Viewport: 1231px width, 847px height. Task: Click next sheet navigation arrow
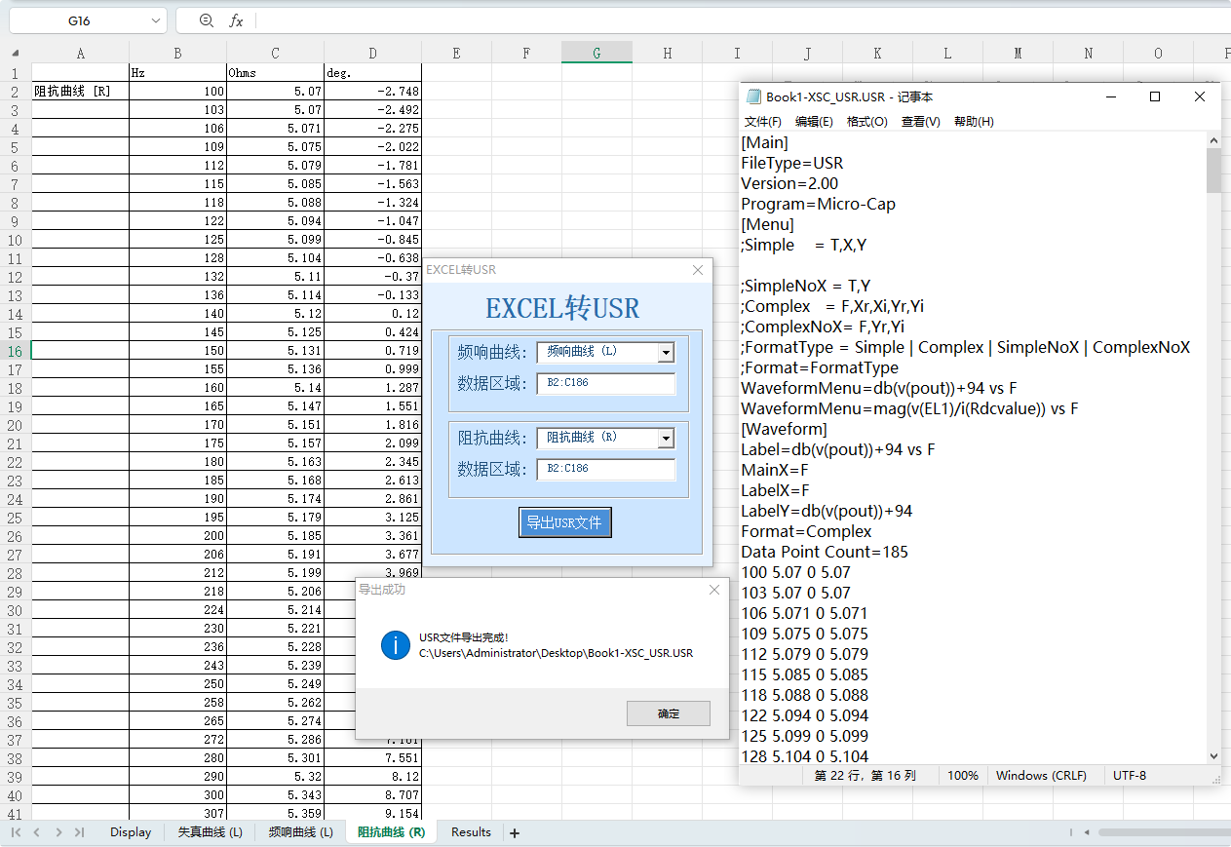[x=58, y=832]
